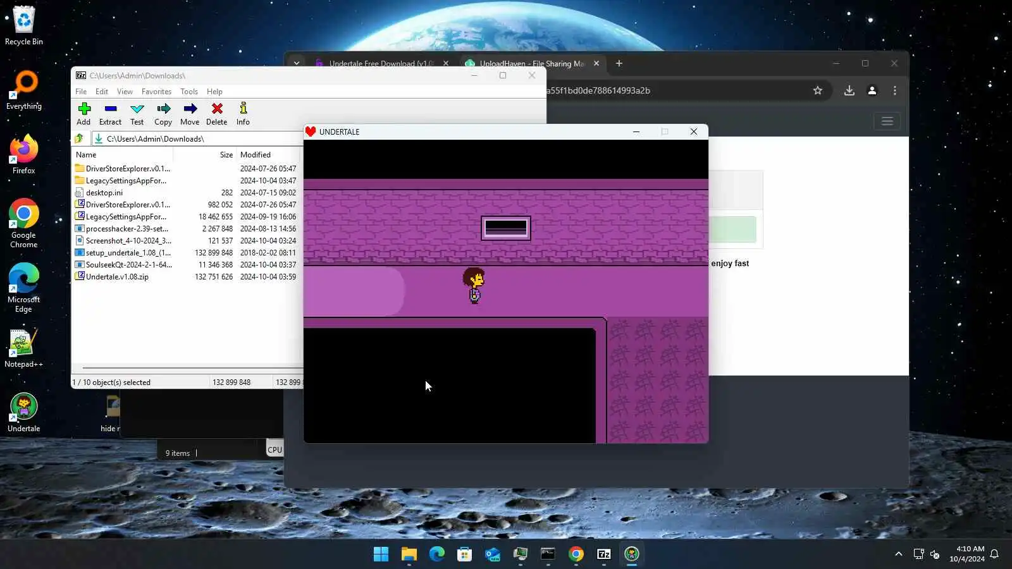Open the Edit menu in 7-Zip
The width and height of the screenshot is (1012, 569).
point(101,92)
